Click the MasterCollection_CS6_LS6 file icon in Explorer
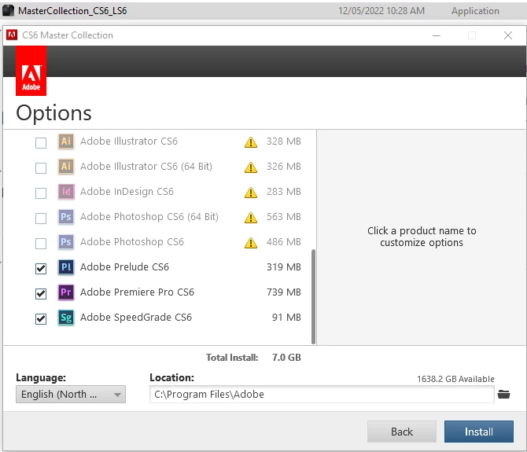527x452 pixels. [x=8, y=11]
